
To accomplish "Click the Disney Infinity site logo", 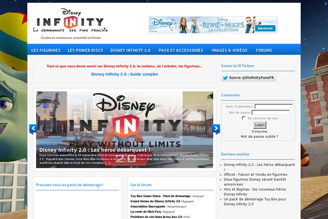I will coord(71,20).
